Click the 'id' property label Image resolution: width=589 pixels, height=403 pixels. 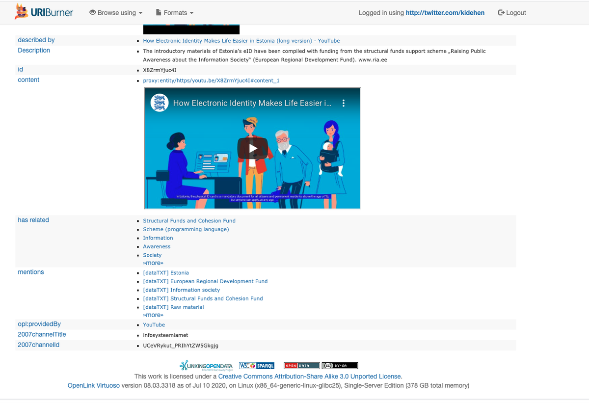tap(21, 70)
